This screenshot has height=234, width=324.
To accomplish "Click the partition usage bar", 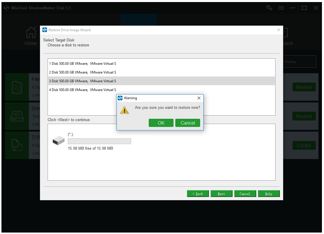I will coord(99,141).
